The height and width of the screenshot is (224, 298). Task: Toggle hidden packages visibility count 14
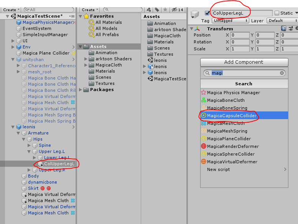pyautogui.click(x=177, y=10)
